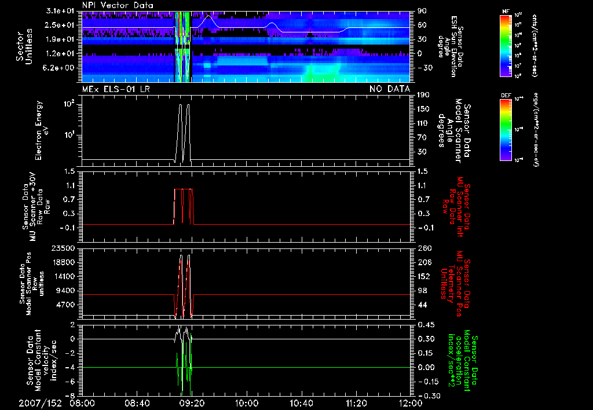Select the 'Sector Unitless' axis label
Image resolution: width=593 pixels, height=410 pixels.
pyautogui.click(x=24, y=46)
